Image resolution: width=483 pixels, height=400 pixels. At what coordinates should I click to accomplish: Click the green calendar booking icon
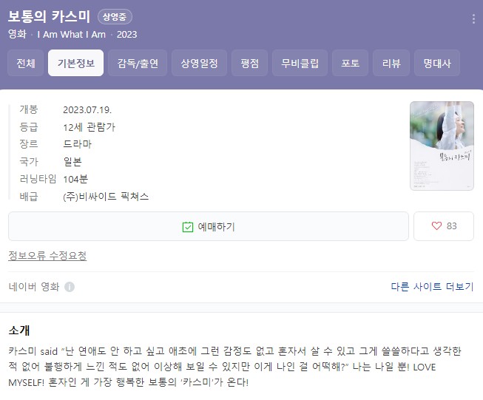tap(188, 227)
